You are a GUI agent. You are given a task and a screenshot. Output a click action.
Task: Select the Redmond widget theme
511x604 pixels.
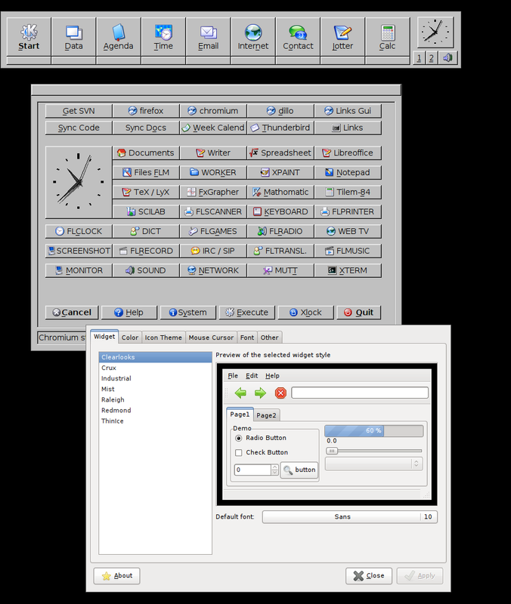(x=156, y=411)
